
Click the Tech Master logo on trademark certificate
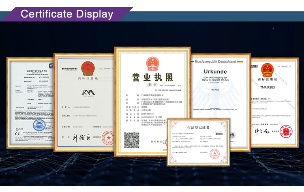[x=88, y=93]
